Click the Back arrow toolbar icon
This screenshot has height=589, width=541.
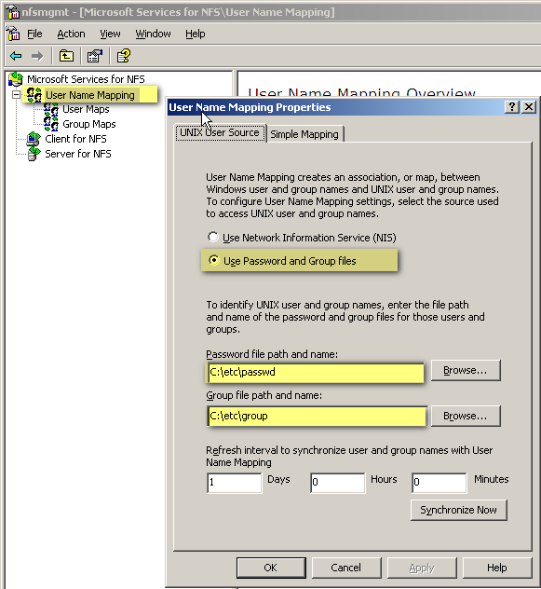click(x=16, y=56)
